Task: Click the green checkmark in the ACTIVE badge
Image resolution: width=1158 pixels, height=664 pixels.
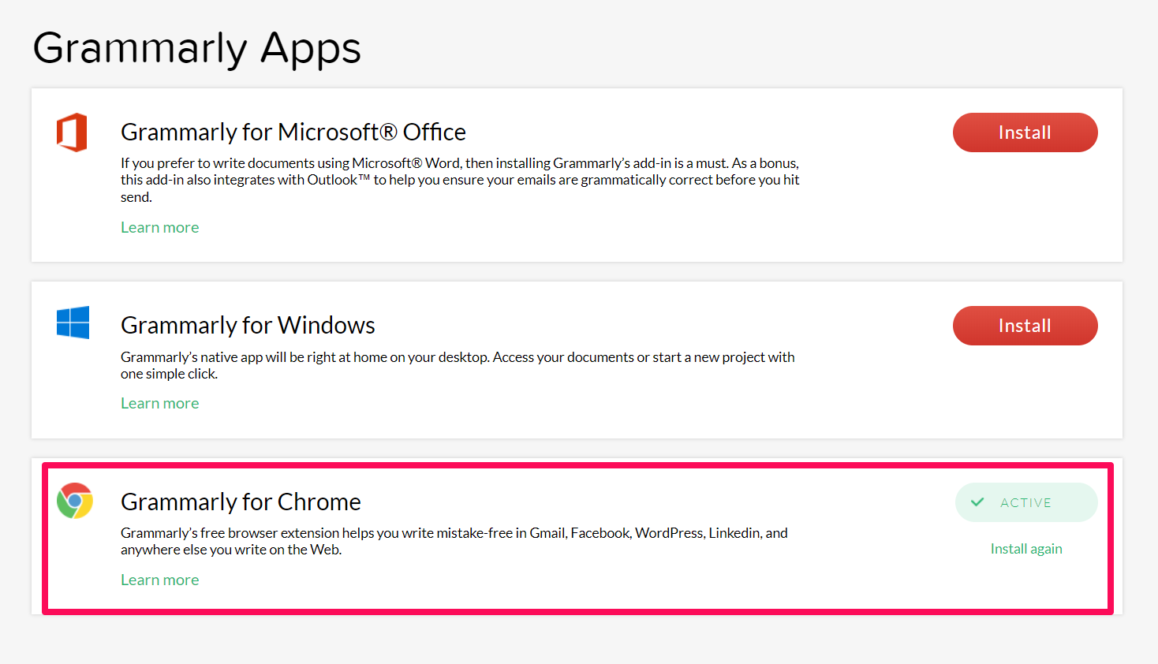Action: (977, 502)
